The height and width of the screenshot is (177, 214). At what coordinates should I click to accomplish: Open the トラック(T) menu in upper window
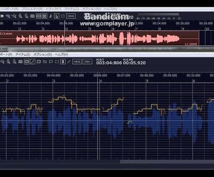(x=53, y=9)
